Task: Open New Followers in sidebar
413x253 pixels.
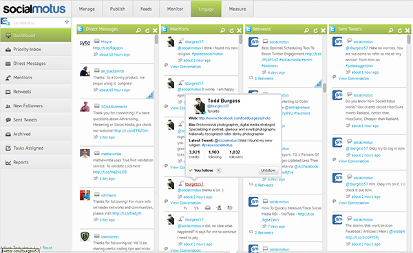Action: pyautogui.click(x=36, y=105)
